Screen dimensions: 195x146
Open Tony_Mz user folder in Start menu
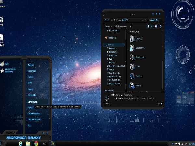pos(31,65)
